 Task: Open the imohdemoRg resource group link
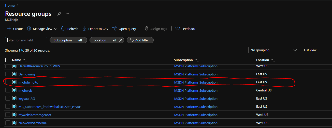click(28, 82)
